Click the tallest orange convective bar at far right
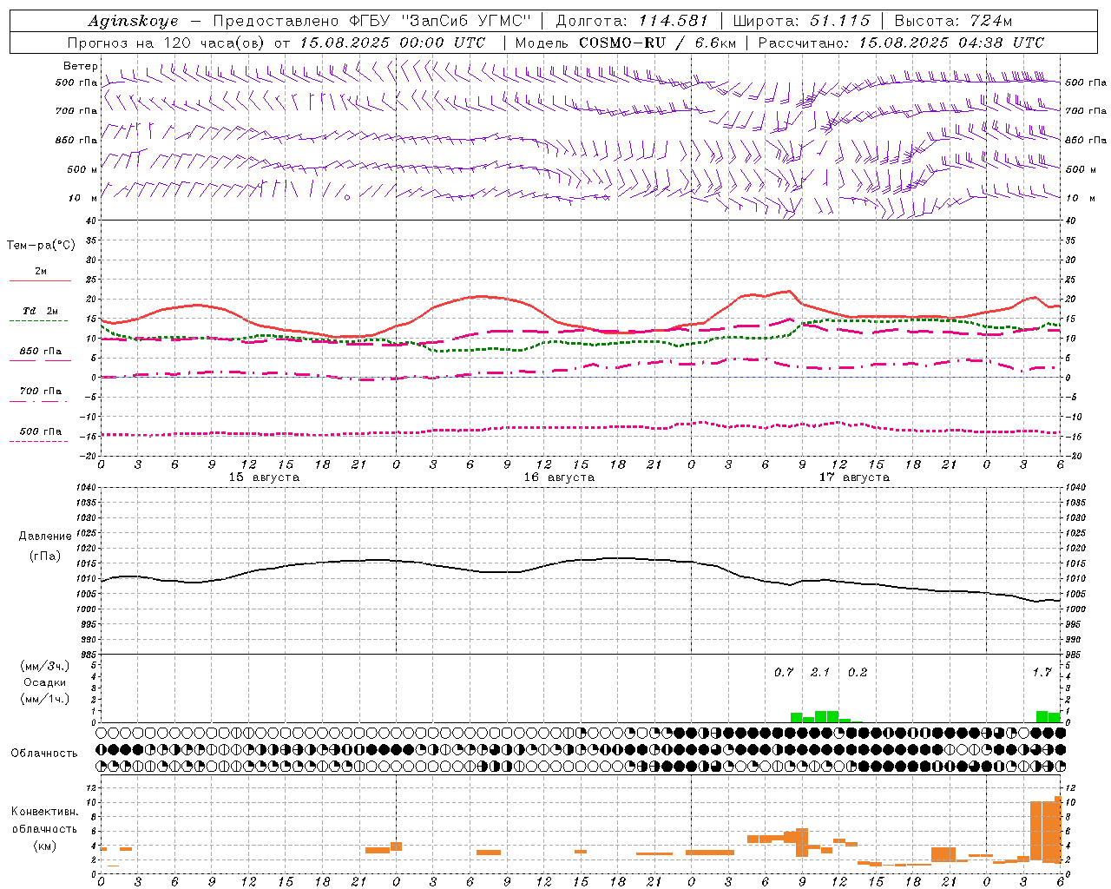The width and height of the screenshot is (1111, 889). click(x=1058, y=830)
